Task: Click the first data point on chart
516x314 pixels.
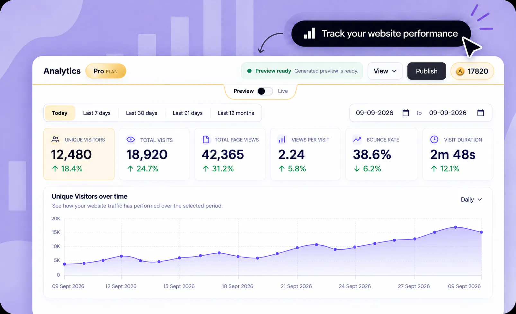Action: point(65,264)
